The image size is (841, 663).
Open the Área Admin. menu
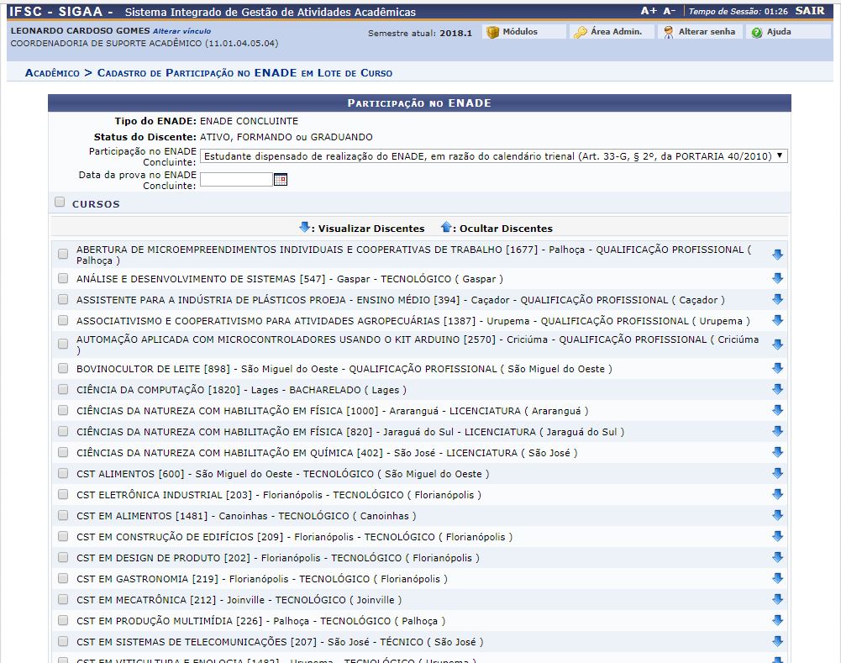pyautogui.click(x=608, y=32)
